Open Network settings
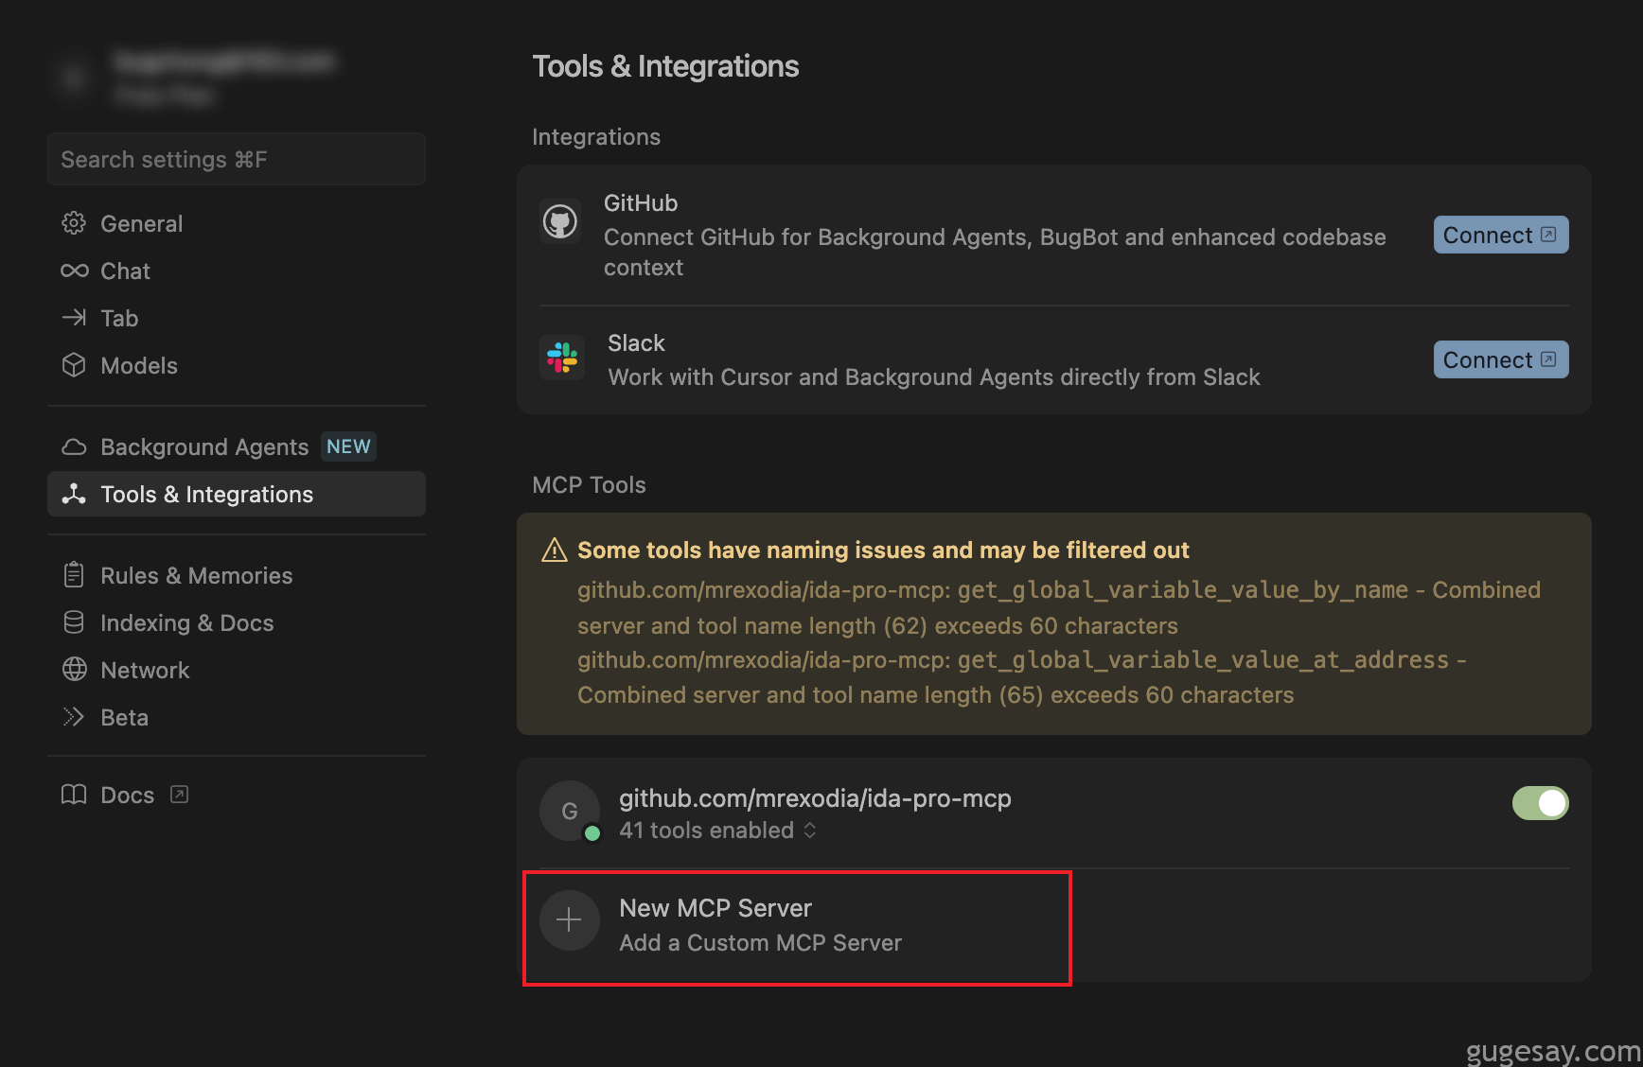The image size is (1643, 1067). click(237, 670)
